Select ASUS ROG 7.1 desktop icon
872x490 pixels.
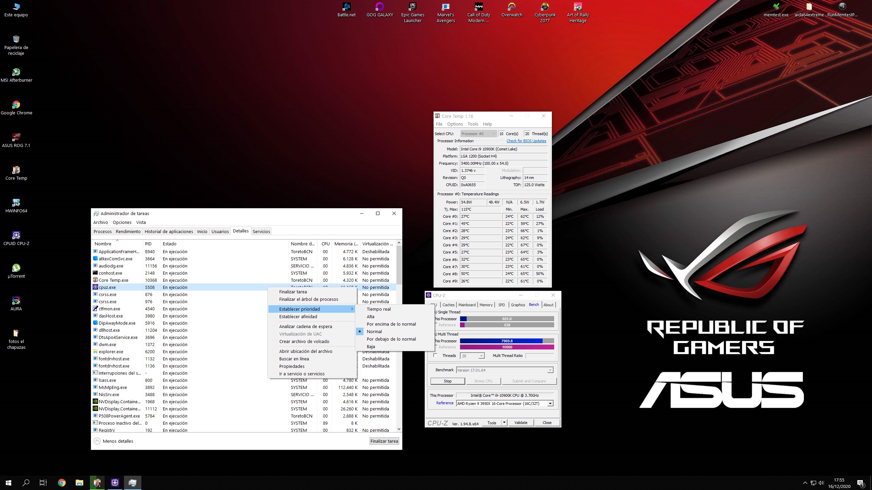(x=16, y=141)
